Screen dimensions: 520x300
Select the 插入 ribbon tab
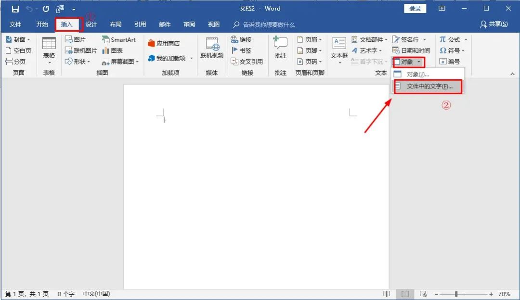pyautogui.click(x=66, y=25)
